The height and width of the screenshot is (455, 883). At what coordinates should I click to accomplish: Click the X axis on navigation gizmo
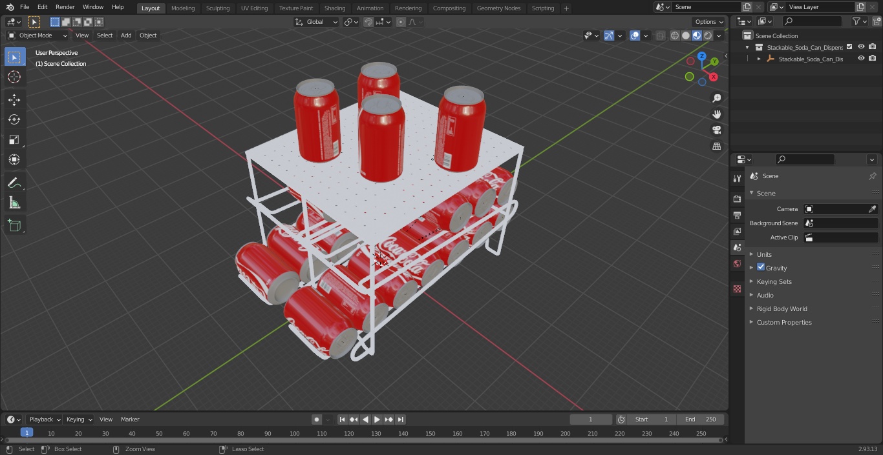714,77
